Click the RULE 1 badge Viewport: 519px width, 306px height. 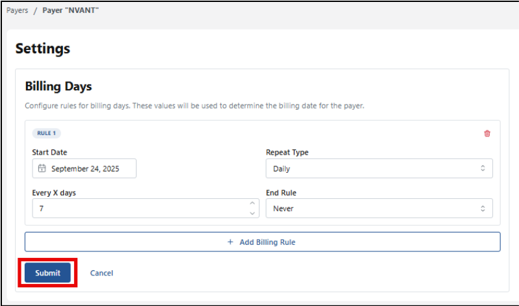coord(46,133)
